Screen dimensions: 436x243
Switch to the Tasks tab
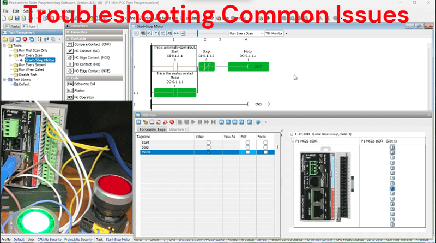(12, 26)
